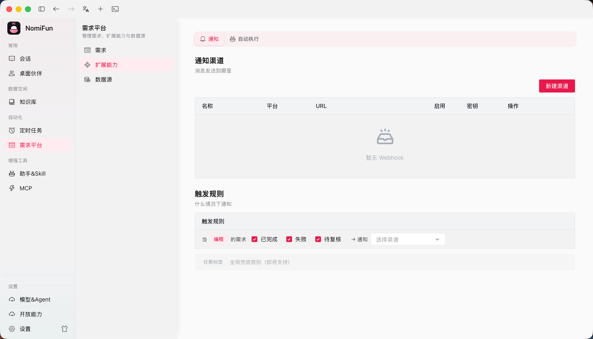Open 开放能力 settings
This screenshot has width=593, height=339.
[x=38, y=314]
